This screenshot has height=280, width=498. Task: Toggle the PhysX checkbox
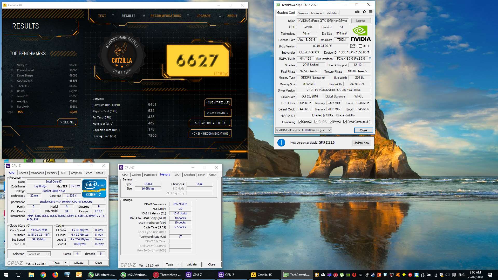(x=331, y=122)
